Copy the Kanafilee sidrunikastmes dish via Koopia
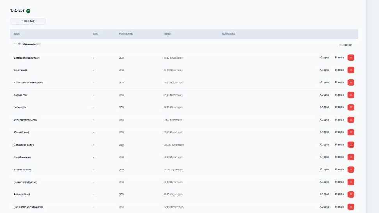 [x=324, y=82]
